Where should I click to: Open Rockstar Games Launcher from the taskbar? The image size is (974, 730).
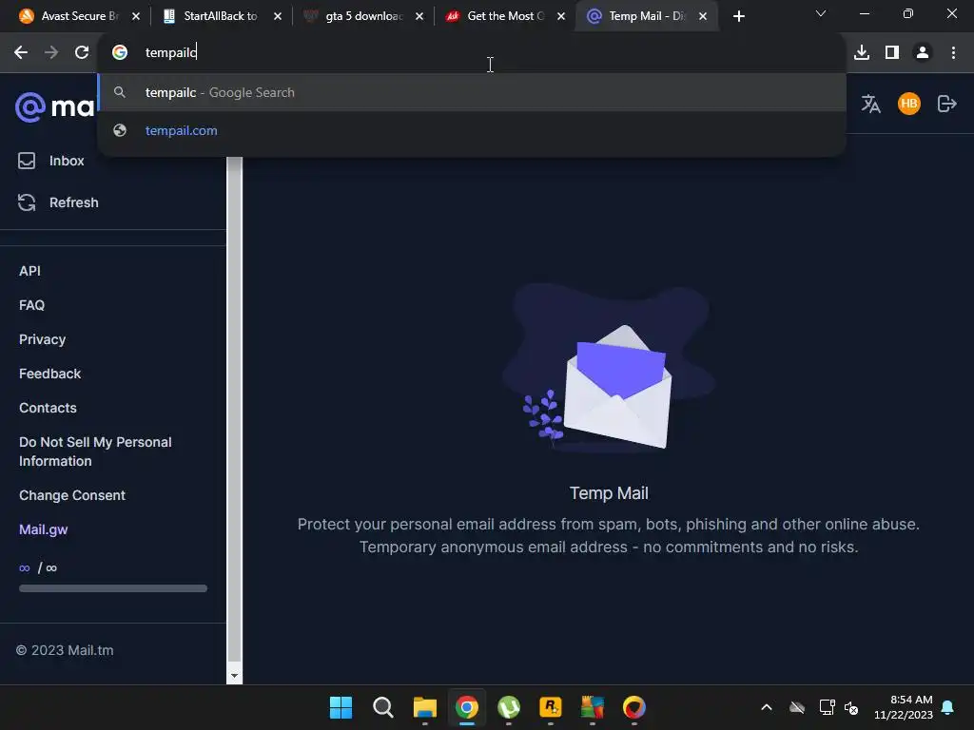[551, 707]
